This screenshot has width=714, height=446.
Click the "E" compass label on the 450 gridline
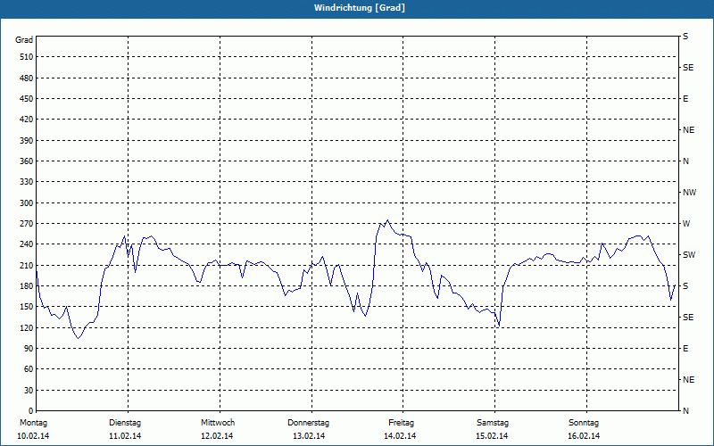click(x=685, y=99)
